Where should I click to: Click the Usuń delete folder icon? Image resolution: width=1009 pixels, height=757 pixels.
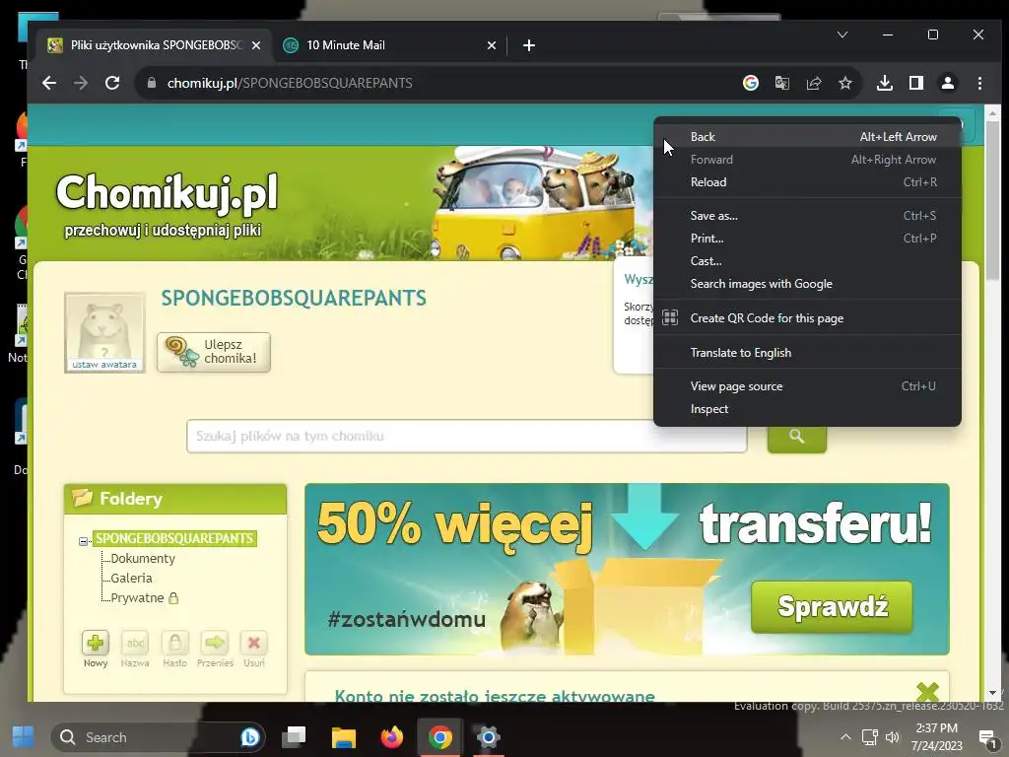(x=253, y=643)
